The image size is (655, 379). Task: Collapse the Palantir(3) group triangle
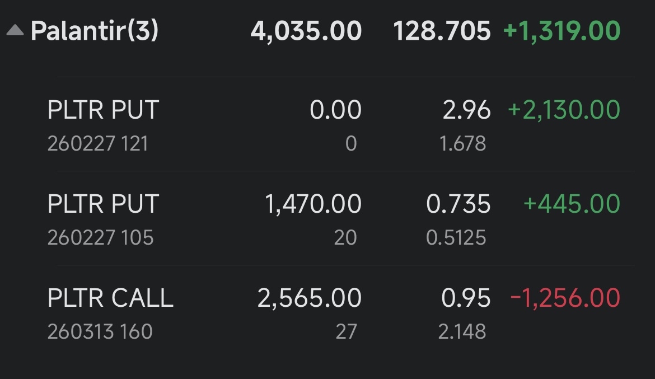click(x=15, y=30)
